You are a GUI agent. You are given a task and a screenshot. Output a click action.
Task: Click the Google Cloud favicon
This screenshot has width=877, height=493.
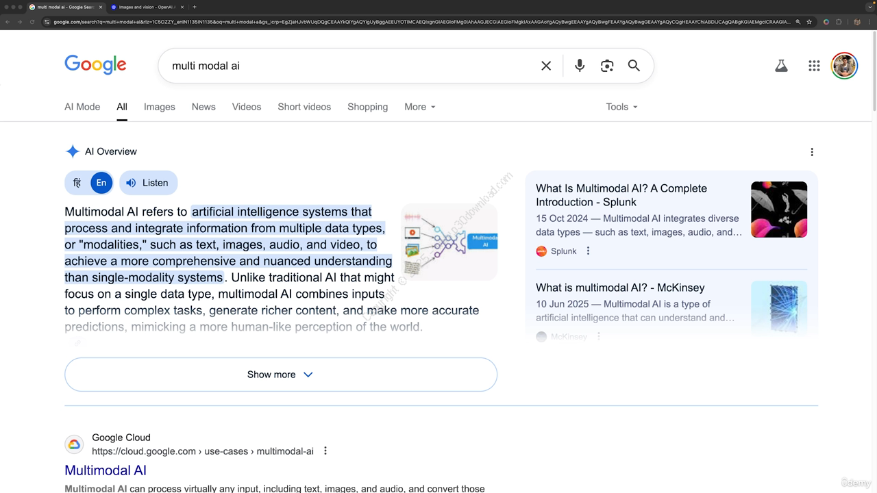[x=74, y=444]
